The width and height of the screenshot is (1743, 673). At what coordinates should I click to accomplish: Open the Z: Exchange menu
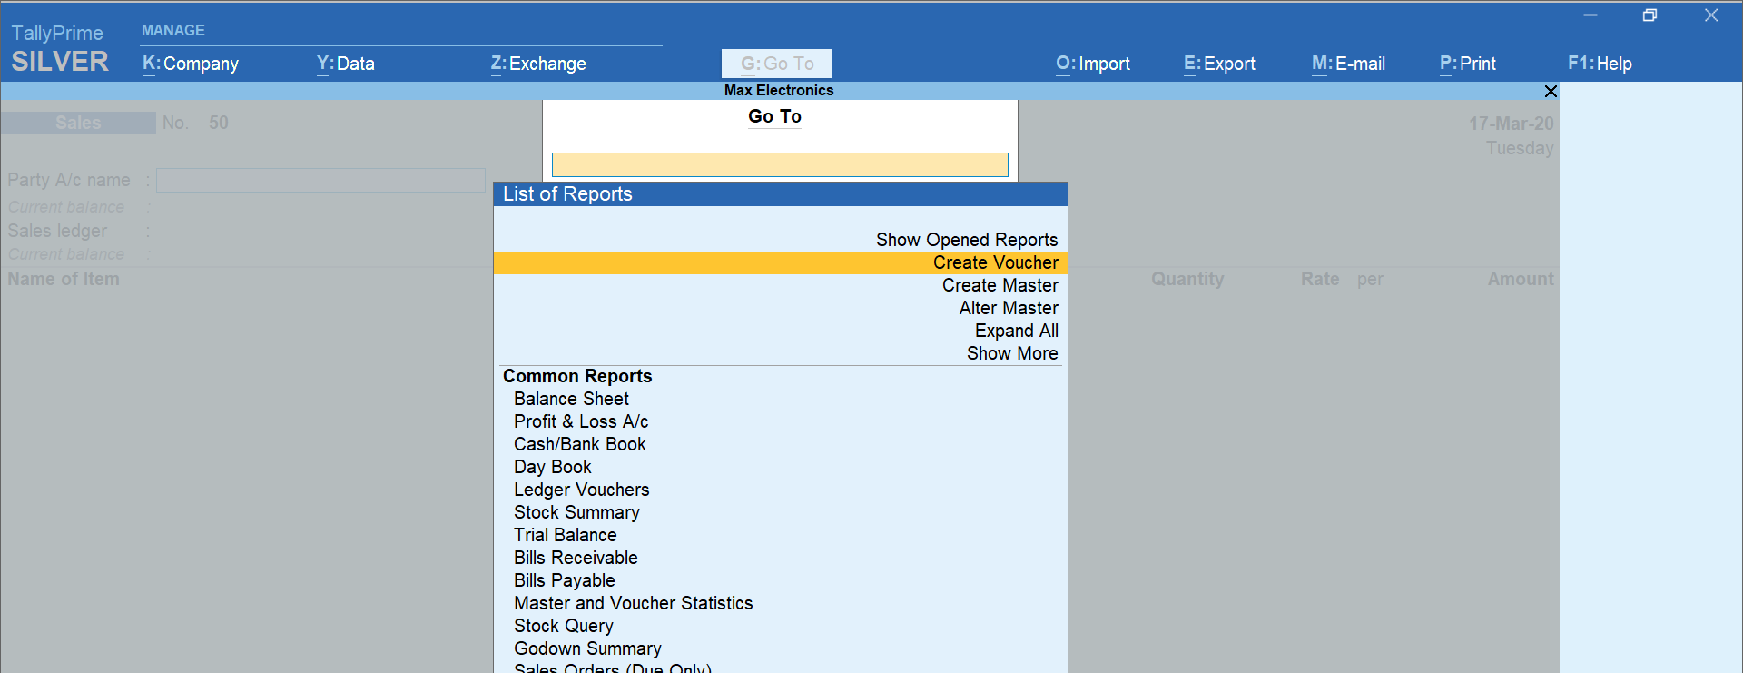click(538, 64)
